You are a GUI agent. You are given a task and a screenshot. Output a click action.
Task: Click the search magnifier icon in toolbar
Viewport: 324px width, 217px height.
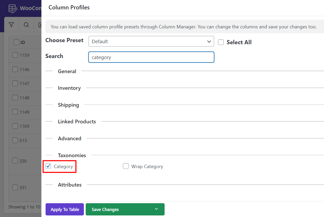tap(26, 25)
